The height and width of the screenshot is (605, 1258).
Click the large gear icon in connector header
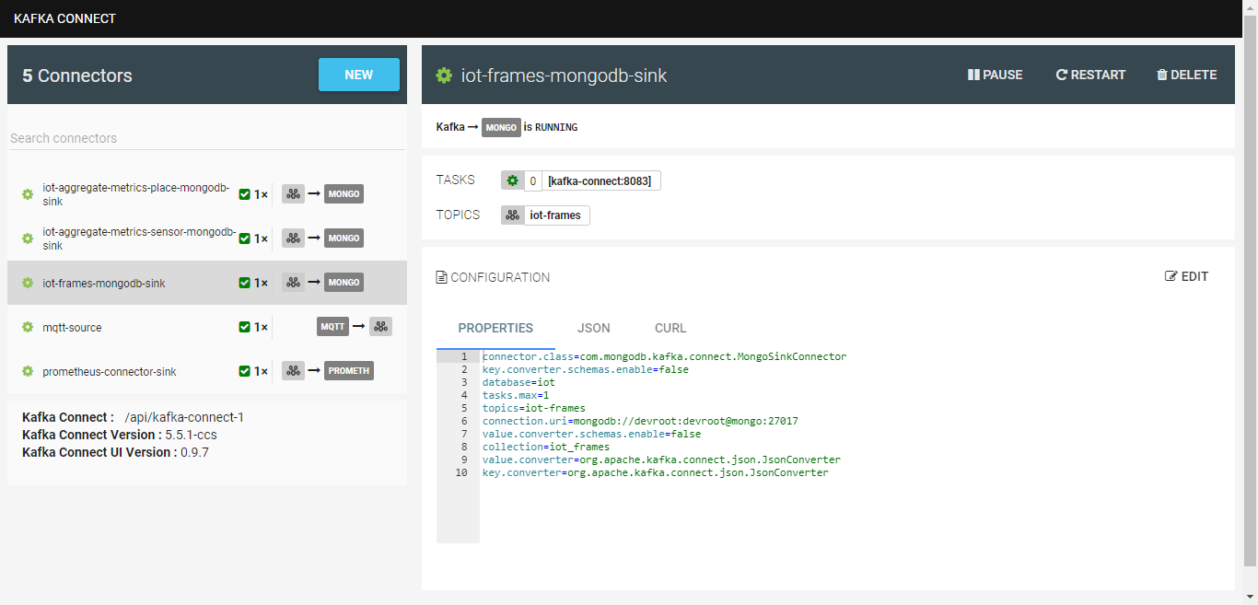point(445,76)
